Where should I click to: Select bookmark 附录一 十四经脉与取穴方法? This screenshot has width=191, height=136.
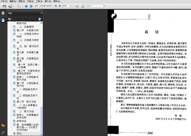(x=27, y=78)
